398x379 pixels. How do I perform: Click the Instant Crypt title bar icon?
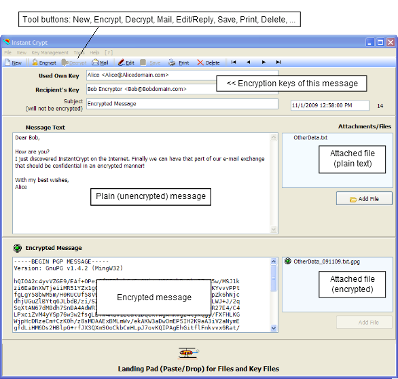coord(6,42)
